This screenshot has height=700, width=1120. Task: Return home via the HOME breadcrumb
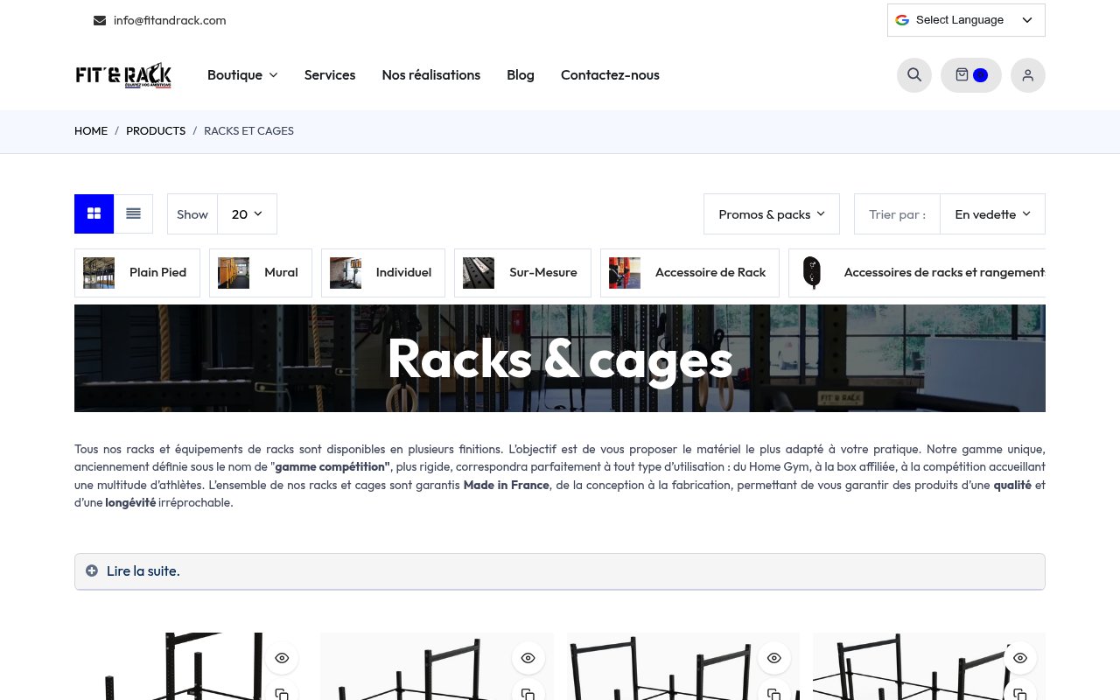[x=91, y=130]
